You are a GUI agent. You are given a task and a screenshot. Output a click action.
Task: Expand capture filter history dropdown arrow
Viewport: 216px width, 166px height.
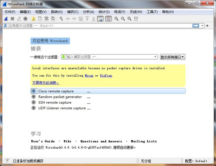point(156,57)
